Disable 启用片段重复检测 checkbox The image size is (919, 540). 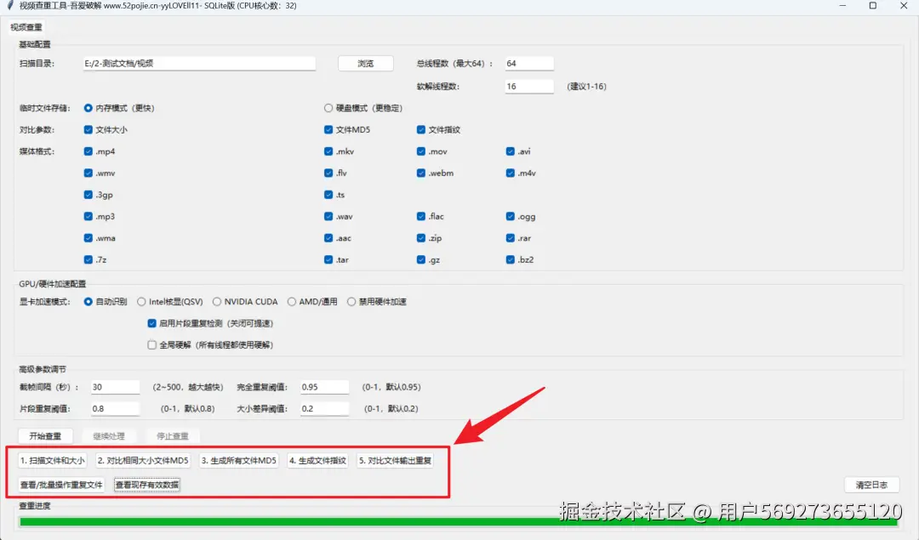(151, 323)
